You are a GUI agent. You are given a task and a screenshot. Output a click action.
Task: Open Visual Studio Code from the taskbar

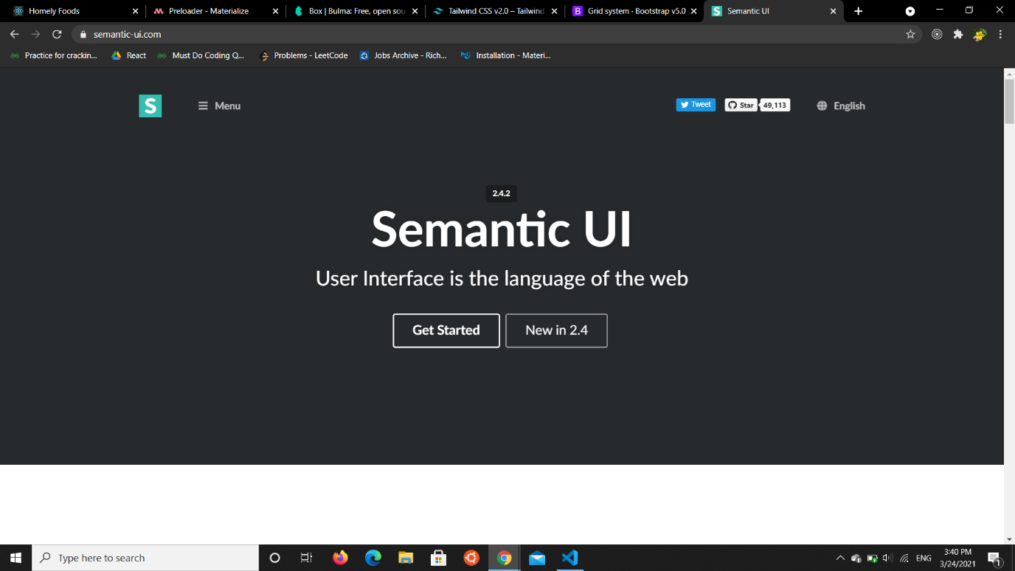click(x=569, y=558)
